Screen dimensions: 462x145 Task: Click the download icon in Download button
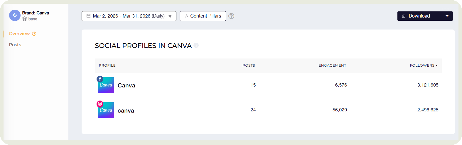[404, 16]
